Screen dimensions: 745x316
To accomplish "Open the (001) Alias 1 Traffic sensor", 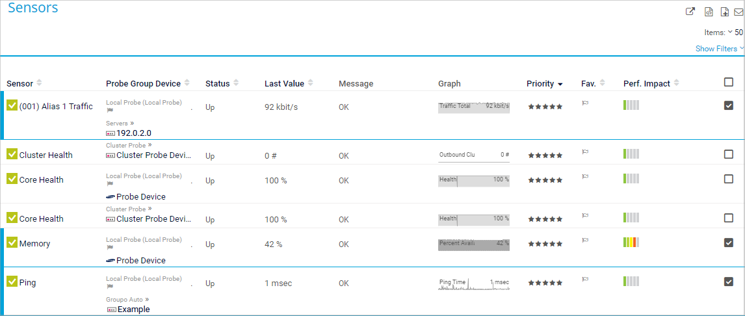I will (56, 107).
